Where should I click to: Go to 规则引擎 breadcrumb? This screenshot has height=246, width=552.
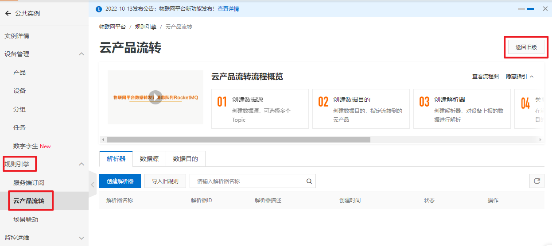146,27
